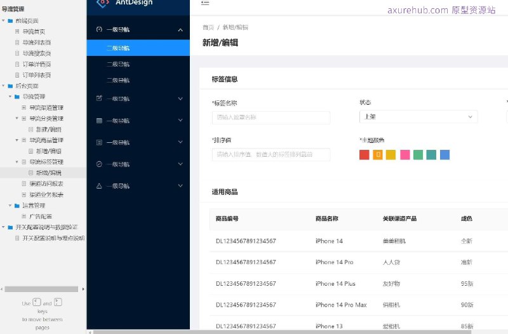Click the page icon next to 订单列表页
Image resolution: width=508 pixels, height=334 pixels.
point(17,75)
